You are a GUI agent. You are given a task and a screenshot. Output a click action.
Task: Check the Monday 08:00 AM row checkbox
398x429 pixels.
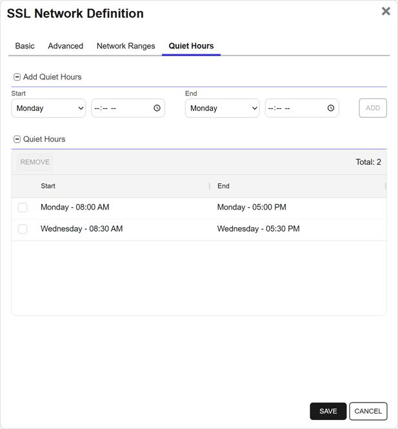(23, 207)
